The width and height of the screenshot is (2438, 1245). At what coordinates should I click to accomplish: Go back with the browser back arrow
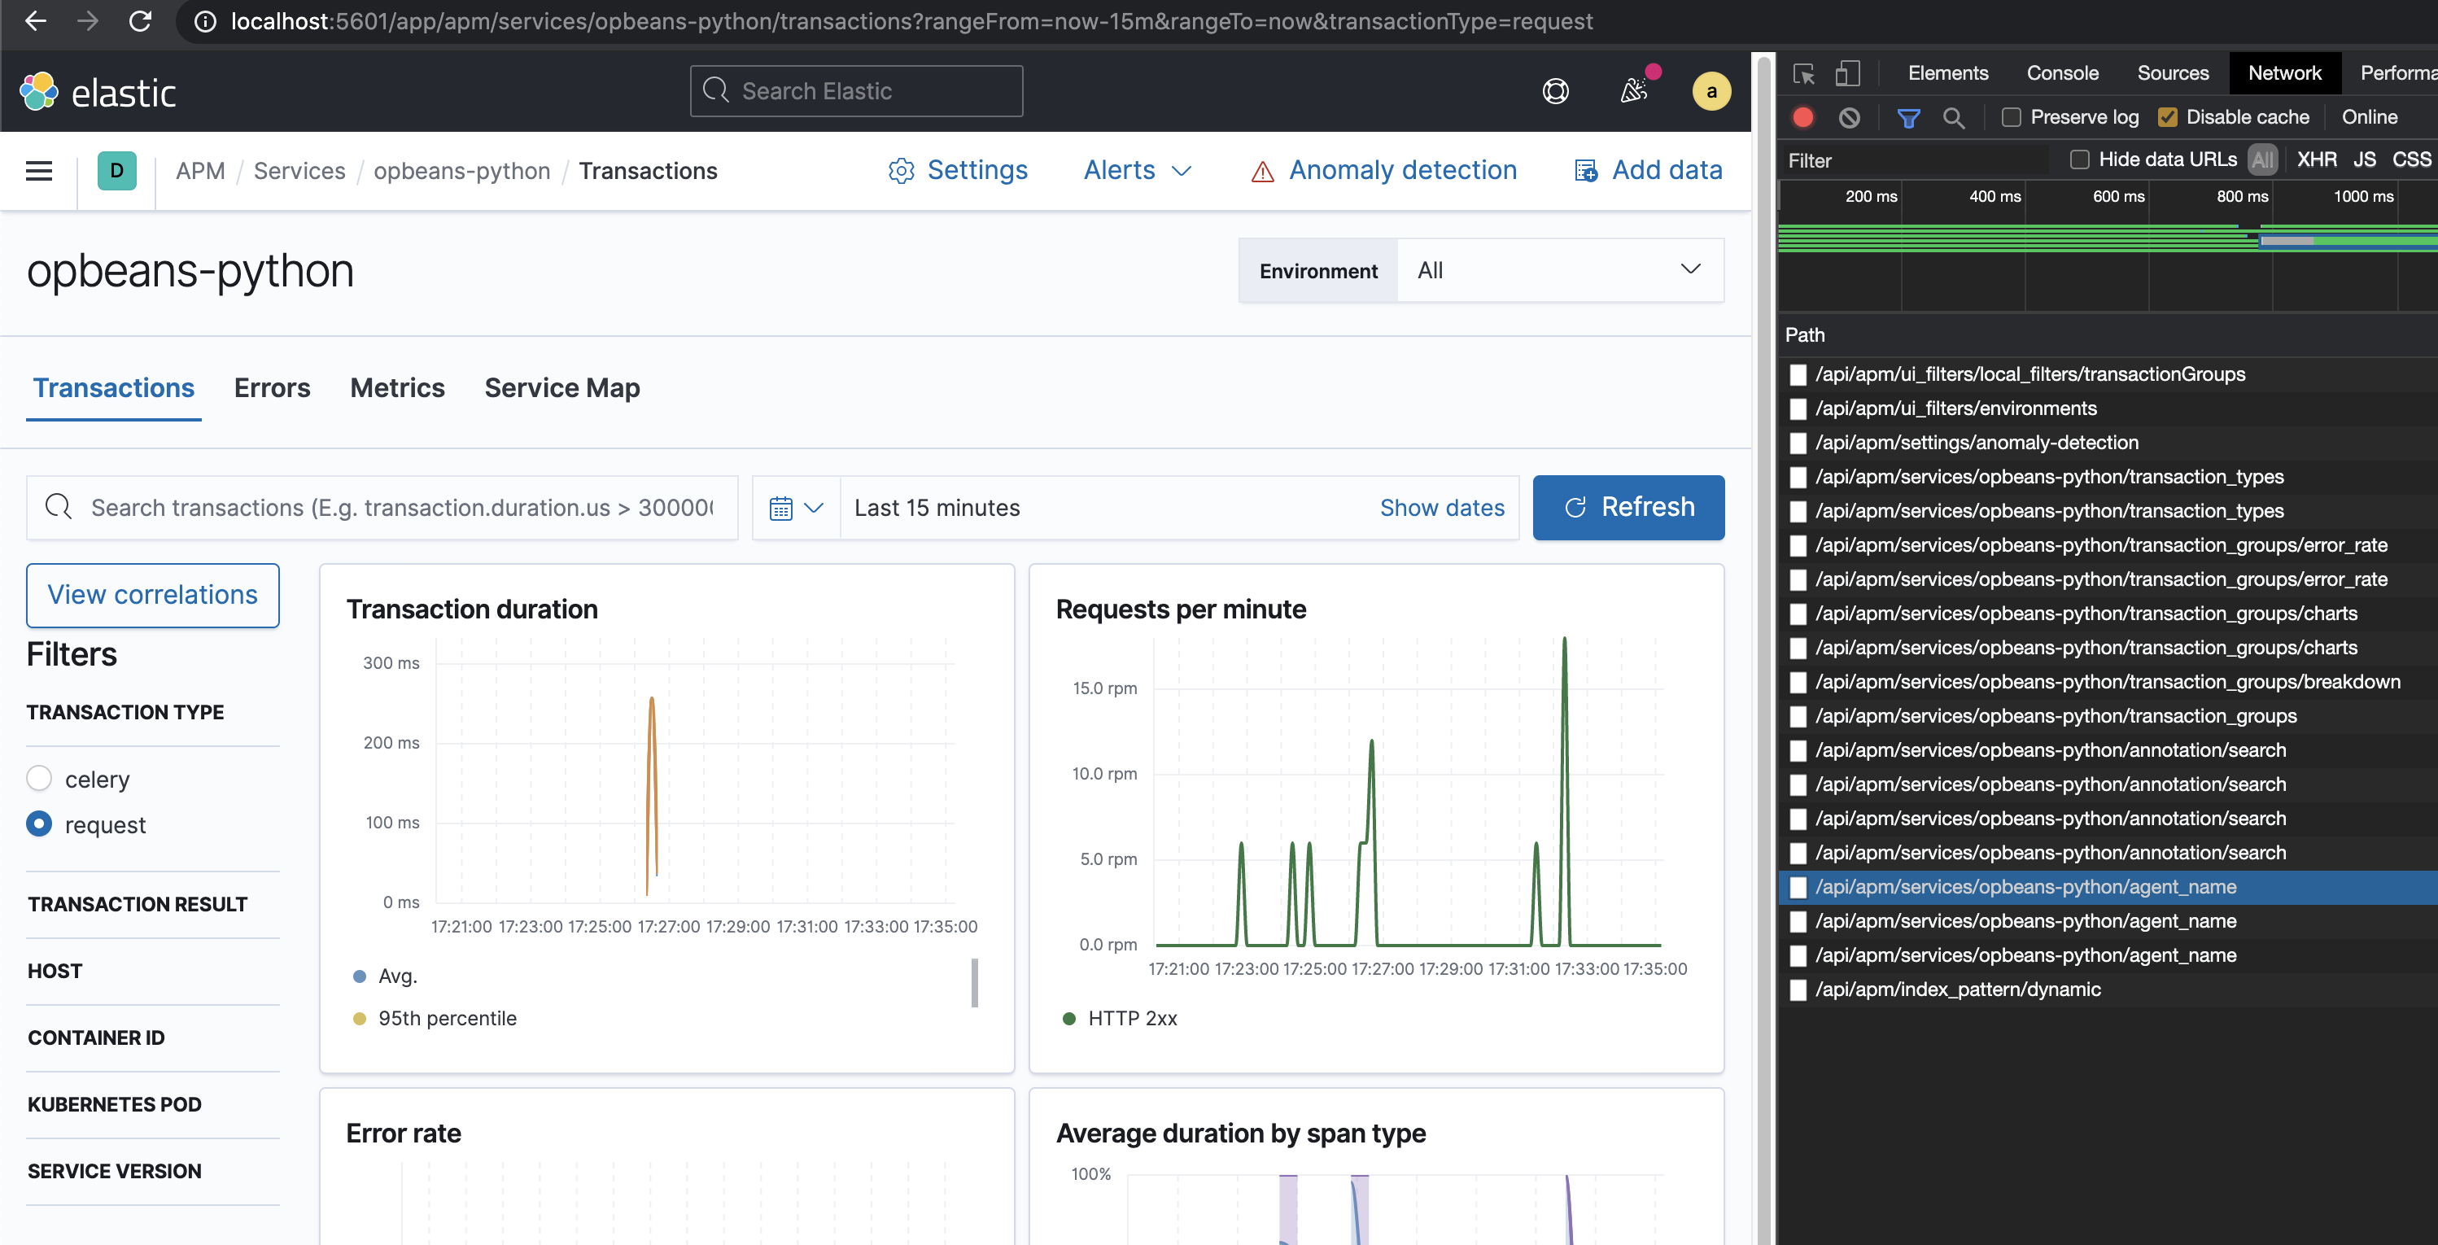[35, 21]
